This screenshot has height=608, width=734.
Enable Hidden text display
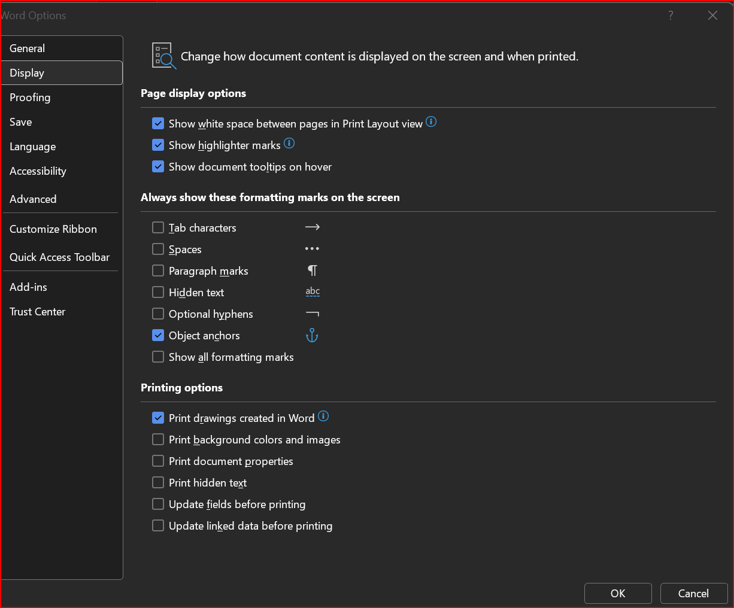[x=158, y=292]
